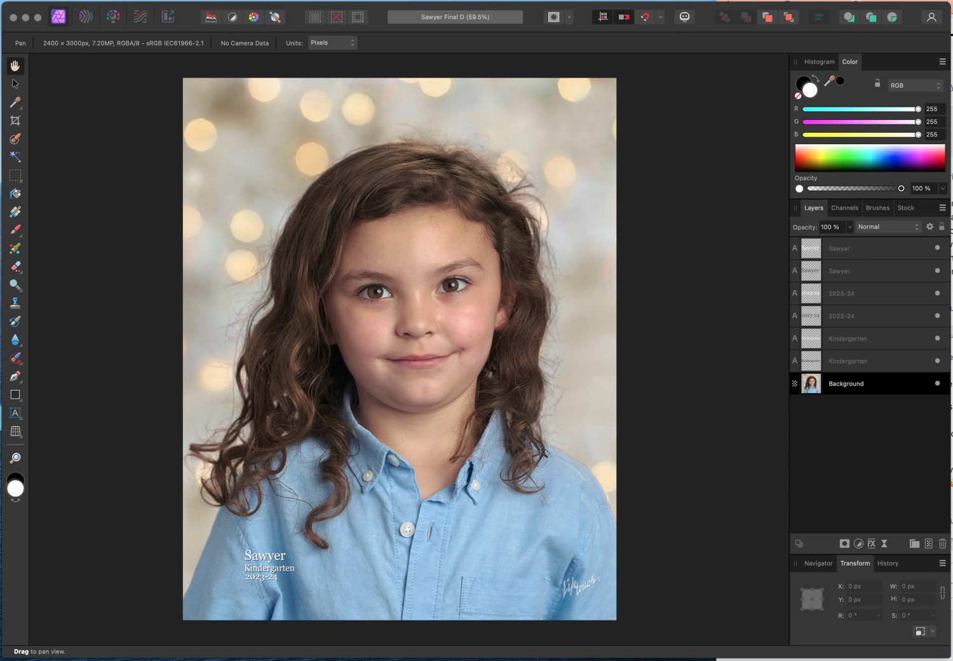953x661 pixels.
Task: Choose the Rectangular Marquee tool
Action: click(15, 175)
